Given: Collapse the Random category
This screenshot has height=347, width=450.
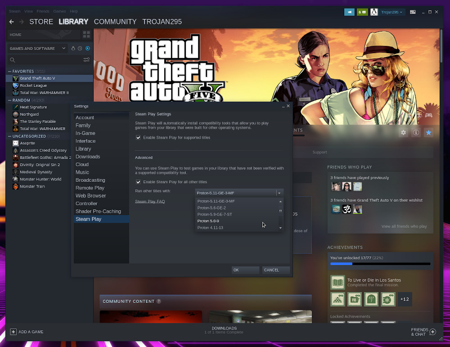Looking at the screenshot, I should click(x=10, y=100).
